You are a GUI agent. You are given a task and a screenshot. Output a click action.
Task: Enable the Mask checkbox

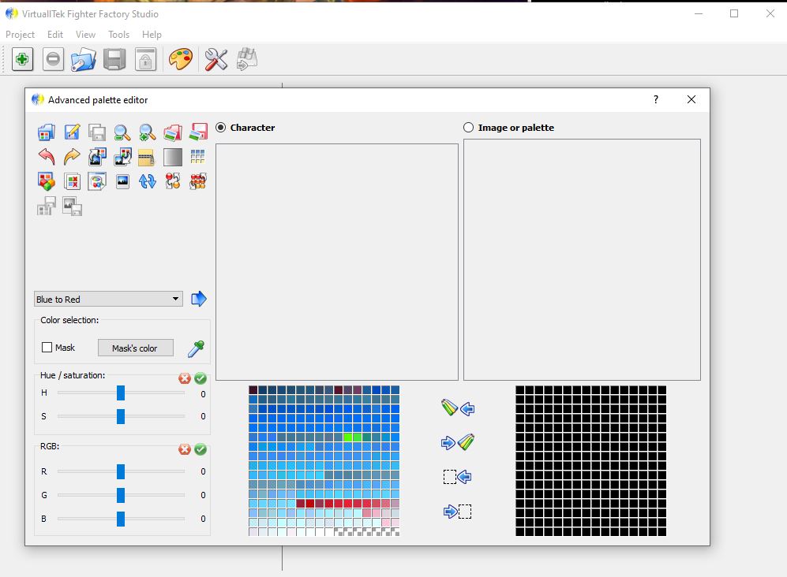(47, 348)
